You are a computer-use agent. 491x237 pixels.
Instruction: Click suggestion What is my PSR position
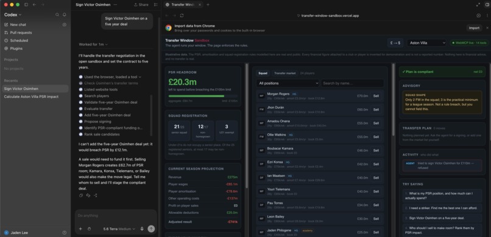pos(442,196)
